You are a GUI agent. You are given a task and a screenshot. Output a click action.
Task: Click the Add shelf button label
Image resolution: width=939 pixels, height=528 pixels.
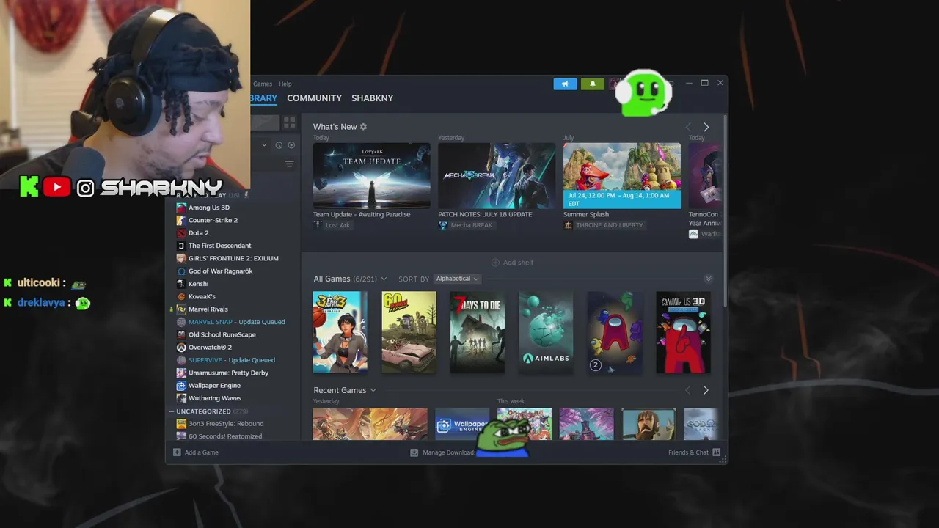click(518, 263)
